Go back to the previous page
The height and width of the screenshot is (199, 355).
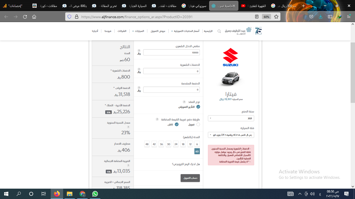(x=6, y=17)
